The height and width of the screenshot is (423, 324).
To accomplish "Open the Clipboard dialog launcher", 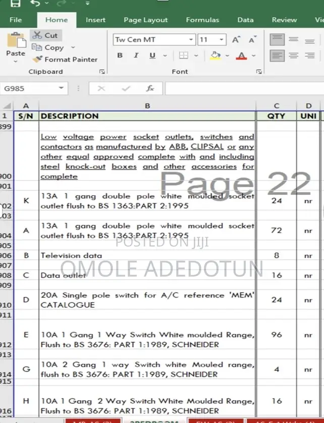I will (102, 72).
